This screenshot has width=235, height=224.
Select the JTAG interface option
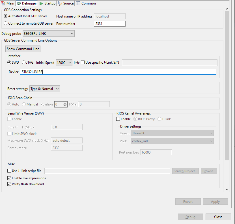(23, 63)
